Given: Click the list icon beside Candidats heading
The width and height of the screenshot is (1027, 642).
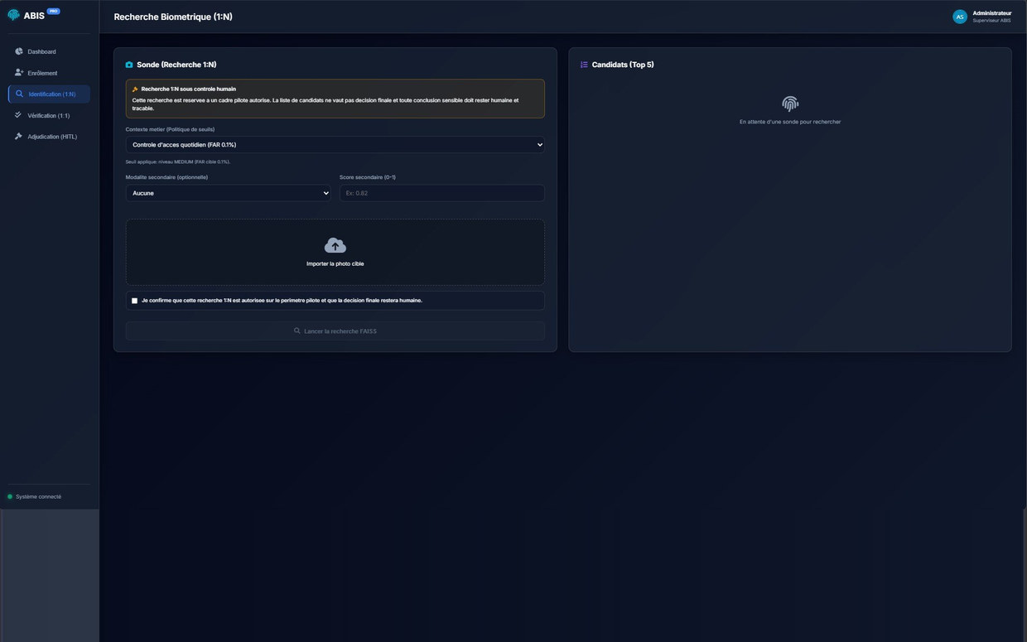Looking at the screenshot, I should pos(584,65).
